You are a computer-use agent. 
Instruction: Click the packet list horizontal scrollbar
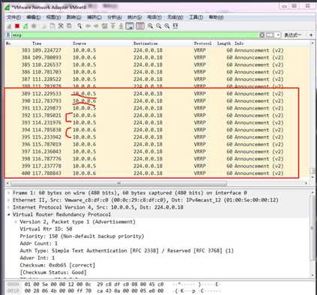point(119,183)
